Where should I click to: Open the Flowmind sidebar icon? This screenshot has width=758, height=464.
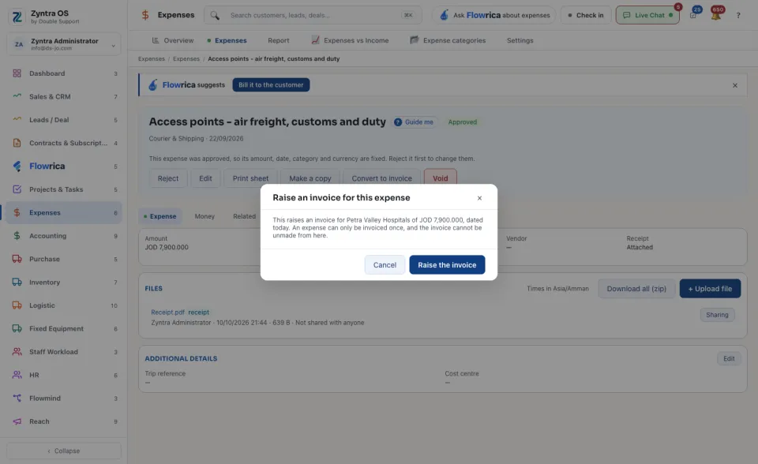(17, 399)
